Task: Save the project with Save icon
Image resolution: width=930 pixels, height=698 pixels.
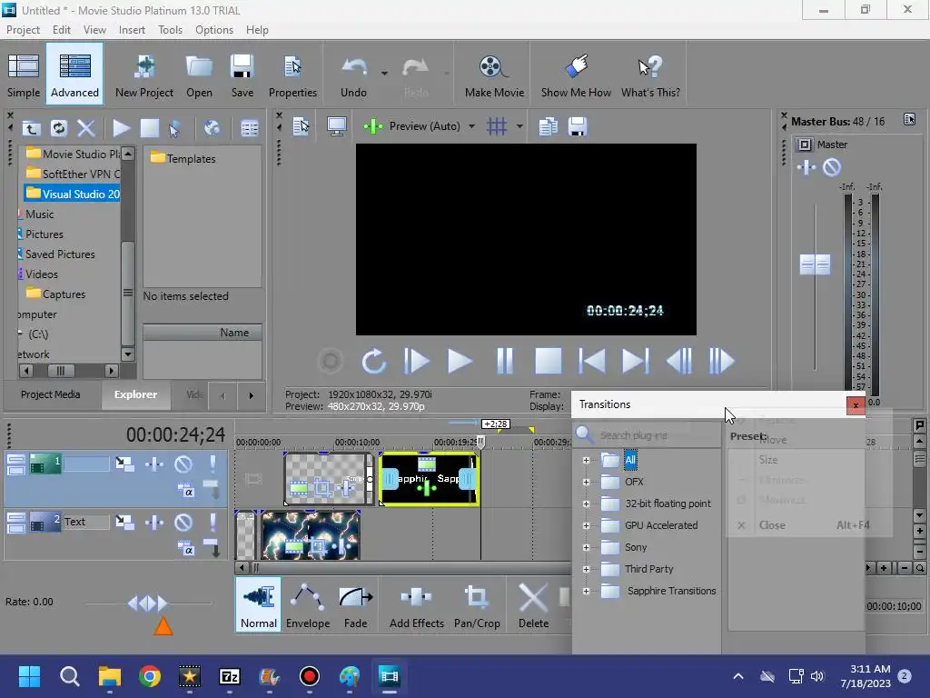Action: pos(242,75)
